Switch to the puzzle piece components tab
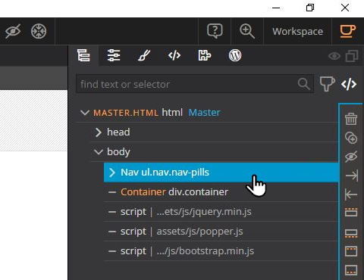364x280 pixels. 205,55
